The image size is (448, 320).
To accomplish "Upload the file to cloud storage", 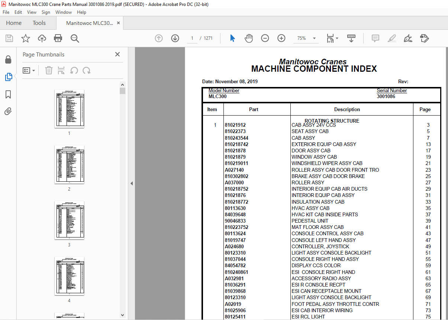I will coord(42,38).
